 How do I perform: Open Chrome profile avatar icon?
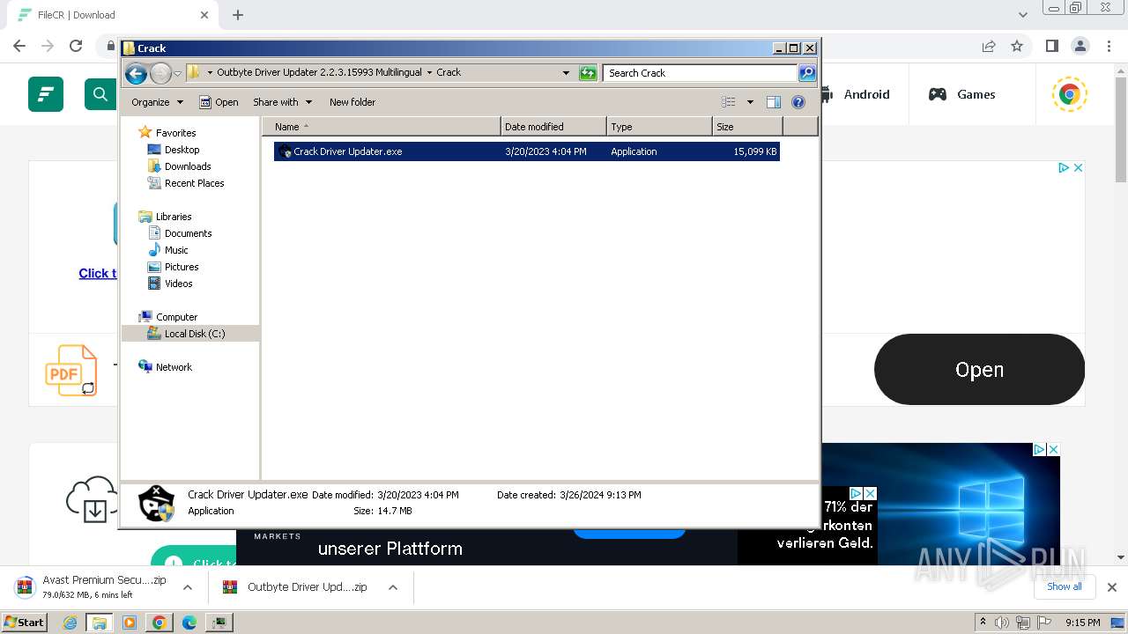(1080, 46)
